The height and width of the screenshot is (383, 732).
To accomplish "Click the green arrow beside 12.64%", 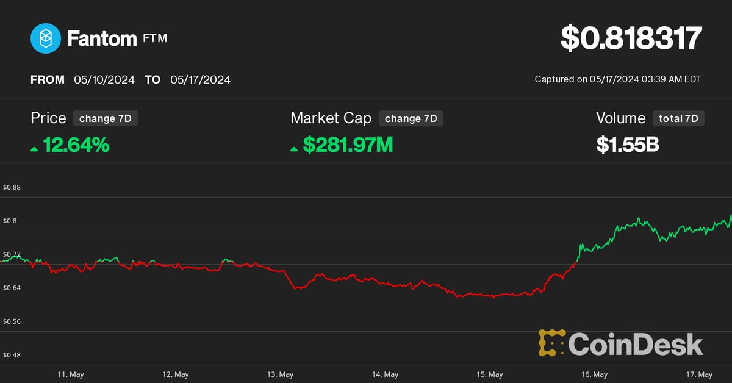I will point(34,148).
